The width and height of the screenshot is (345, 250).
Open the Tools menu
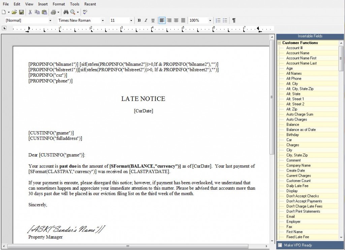(x=74, y=4)
